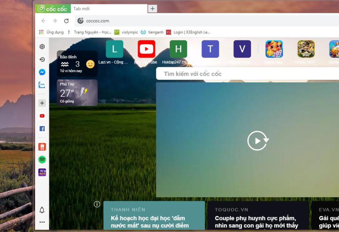Click the Cốc Cốc logo button
This screenshot has width=339, height=232.
point(53,9)
